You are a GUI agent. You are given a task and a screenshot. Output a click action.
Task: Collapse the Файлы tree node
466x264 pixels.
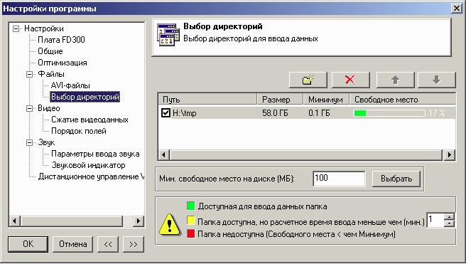(29, 74)
